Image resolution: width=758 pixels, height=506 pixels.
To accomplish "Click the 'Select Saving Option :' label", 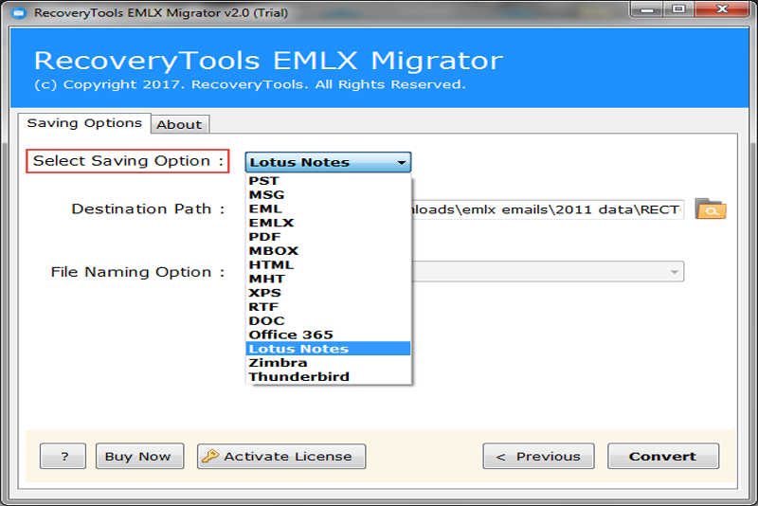I will pos(128,161).
